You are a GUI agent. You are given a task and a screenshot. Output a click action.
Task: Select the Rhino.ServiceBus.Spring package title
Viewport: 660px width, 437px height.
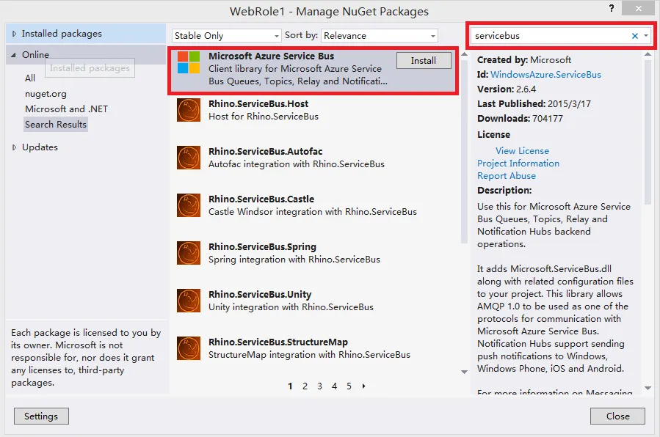[262, 246]
